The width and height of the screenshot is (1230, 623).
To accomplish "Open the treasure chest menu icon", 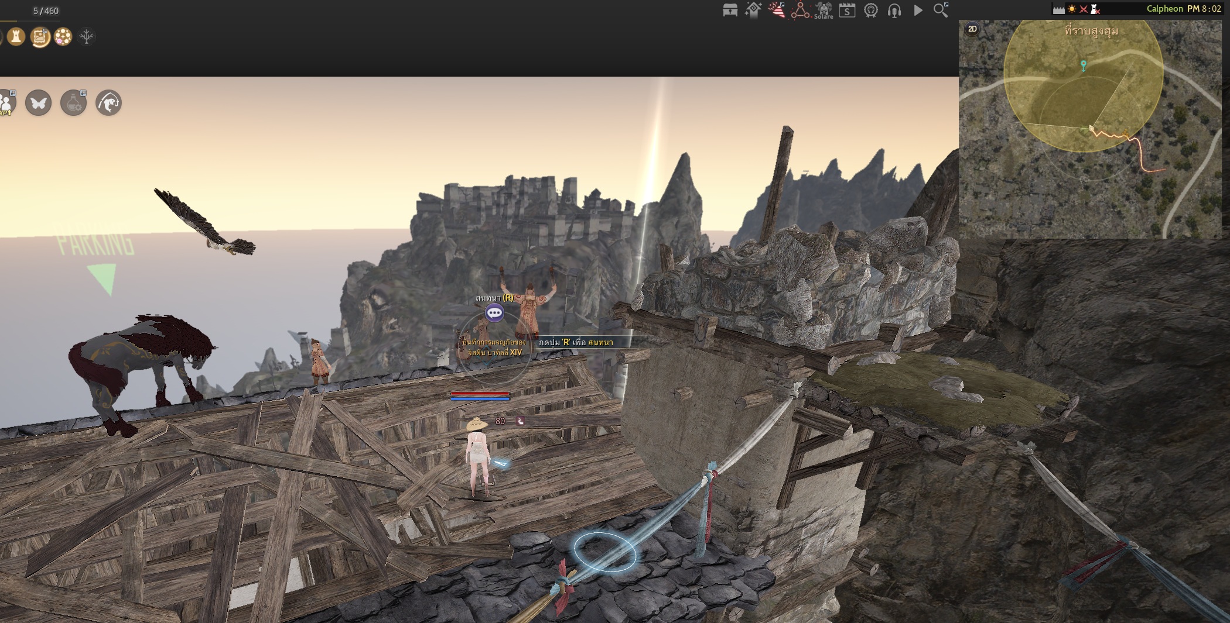I will pos(730,11).
